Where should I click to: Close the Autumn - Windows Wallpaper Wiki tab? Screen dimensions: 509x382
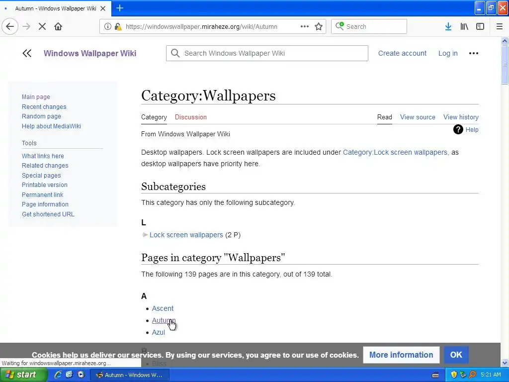(103, 8)
